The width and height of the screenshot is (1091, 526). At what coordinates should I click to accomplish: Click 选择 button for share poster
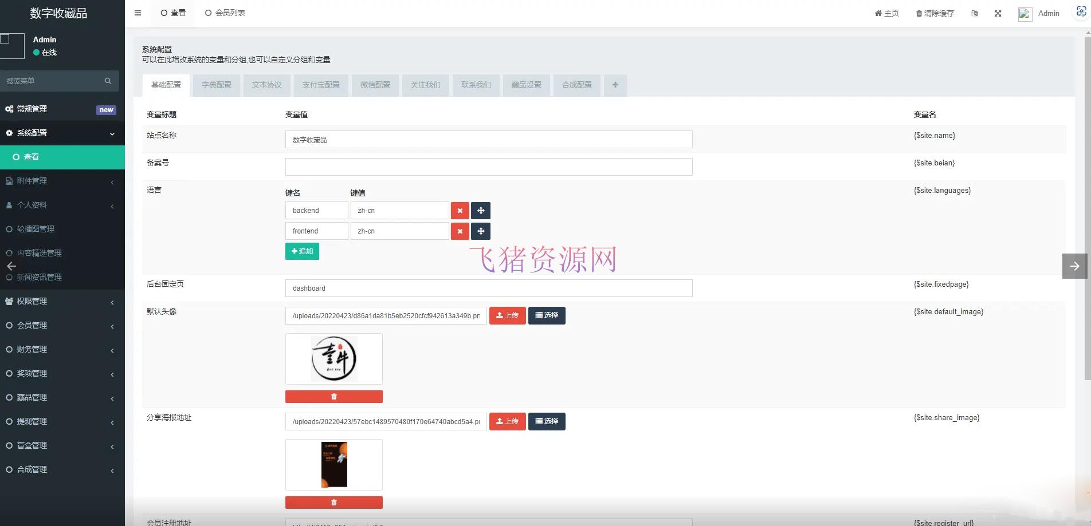point(546,421)
